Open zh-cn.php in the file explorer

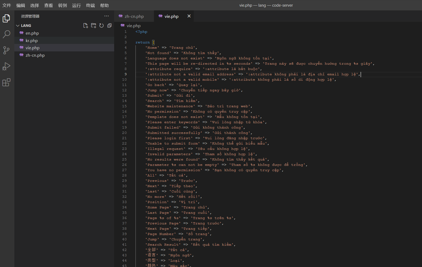point(64,55)
